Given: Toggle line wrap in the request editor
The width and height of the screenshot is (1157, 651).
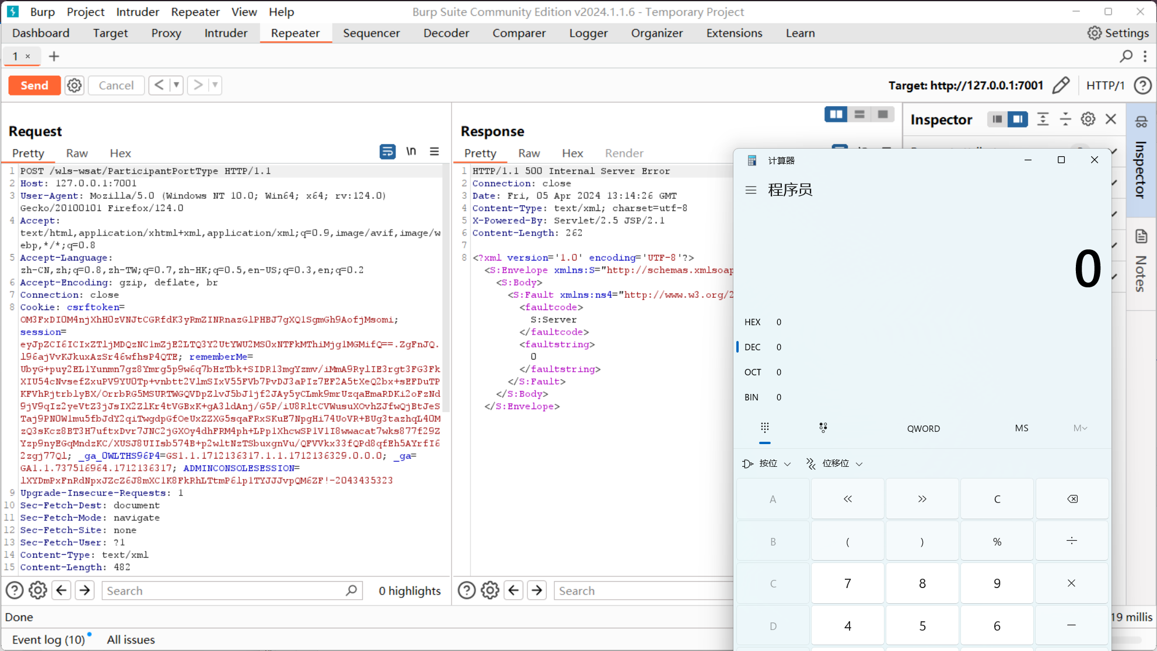Looking at the screenshot, I should [387, 152].
